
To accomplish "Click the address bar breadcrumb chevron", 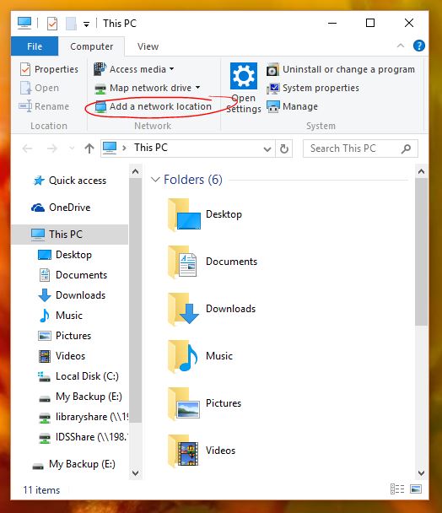I will pos(124,148).
